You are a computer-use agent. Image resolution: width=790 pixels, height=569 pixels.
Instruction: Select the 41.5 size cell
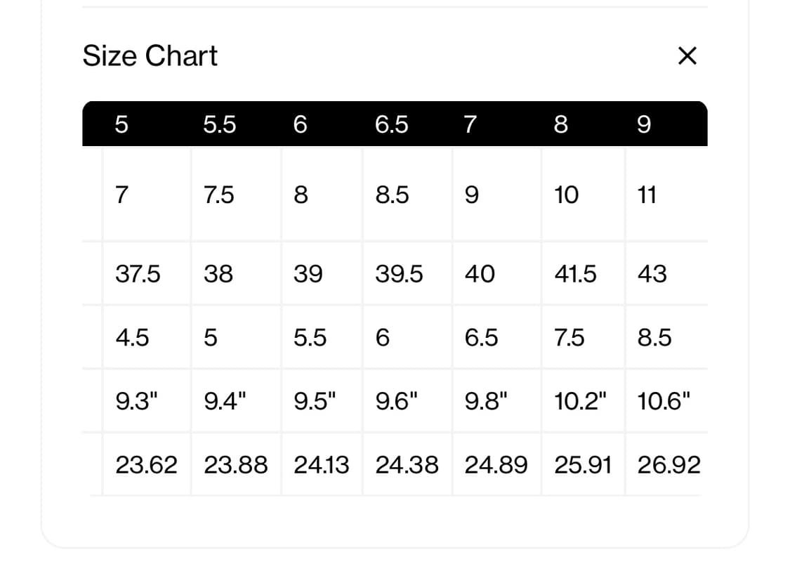(x=575, y=273)
